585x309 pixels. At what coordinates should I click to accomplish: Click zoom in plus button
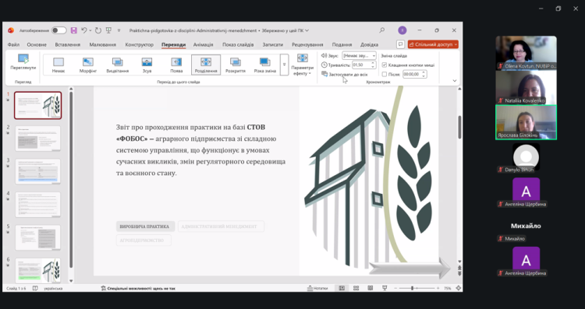tap(438, 288)
